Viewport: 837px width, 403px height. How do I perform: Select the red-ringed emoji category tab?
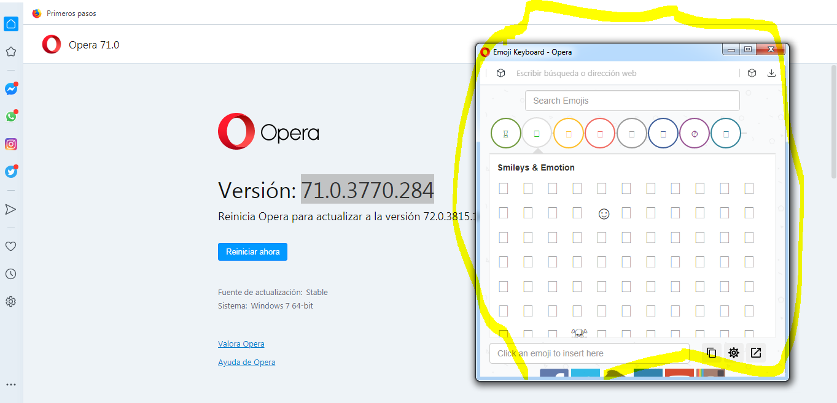pyautogui.click(x=600, y=133)
